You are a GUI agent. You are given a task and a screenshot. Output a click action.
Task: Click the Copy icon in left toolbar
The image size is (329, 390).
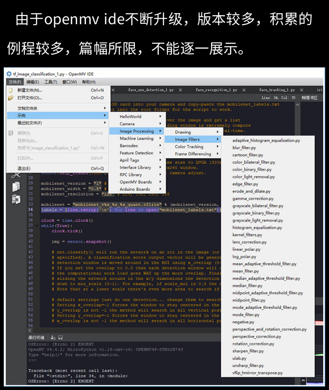click(x=16, y=187)
